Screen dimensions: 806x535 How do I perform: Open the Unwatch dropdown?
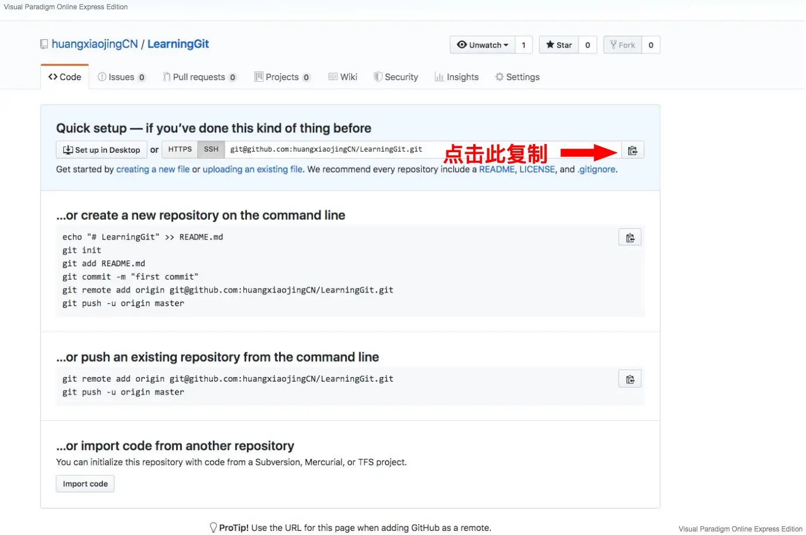[483, 45]
